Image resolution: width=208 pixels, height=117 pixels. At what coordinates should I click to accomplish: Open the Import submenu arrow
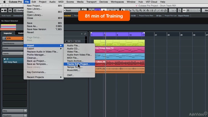point(61,45)
